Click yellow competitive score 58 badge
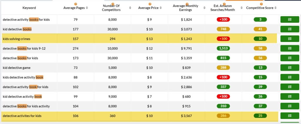The height and width of the screenshot is (124, 301). pos(260,48)
